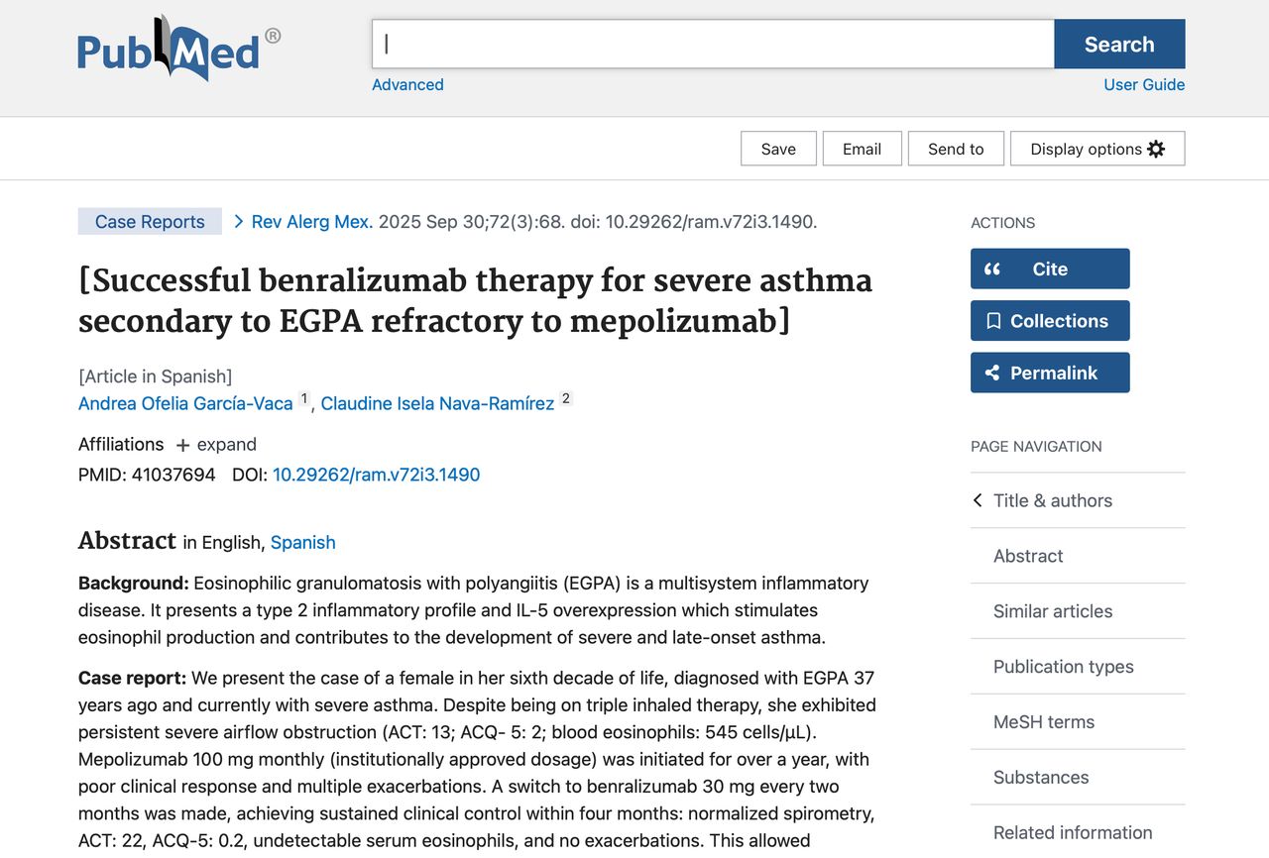Click the bookmark icon on Collections

[x=993, y=321]
